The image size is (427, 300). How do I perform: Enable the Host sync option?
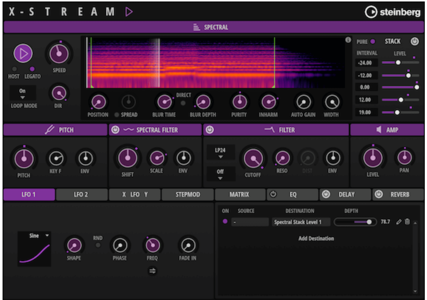coord(14,69)
